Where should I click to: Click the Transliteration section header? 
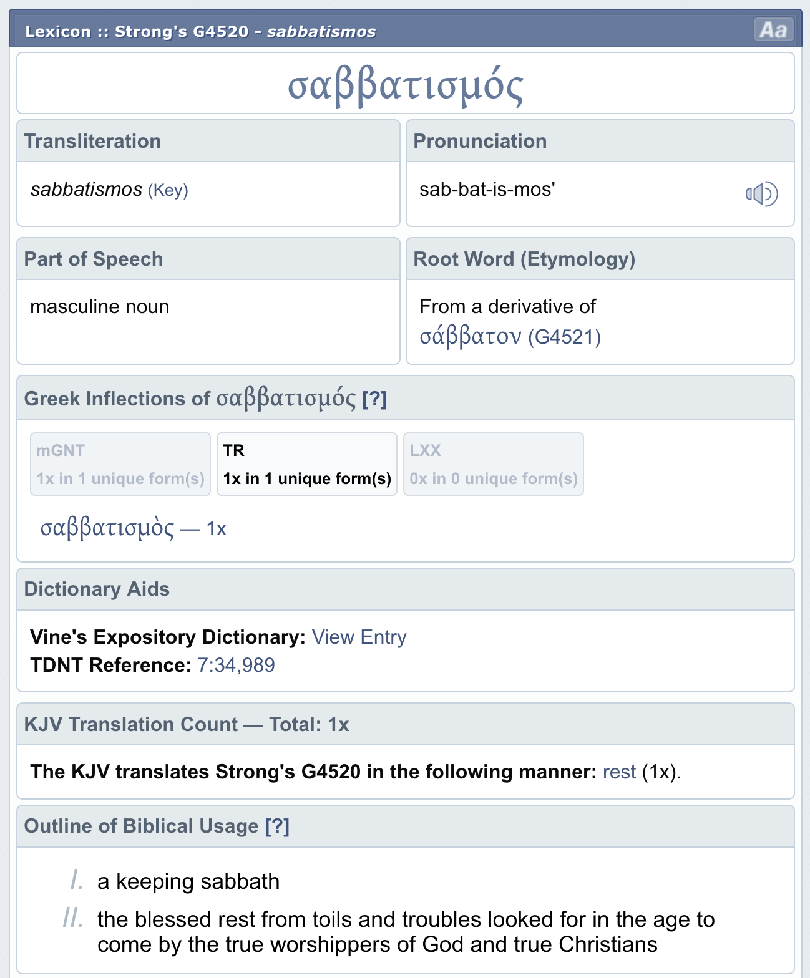tap(92, 142)
